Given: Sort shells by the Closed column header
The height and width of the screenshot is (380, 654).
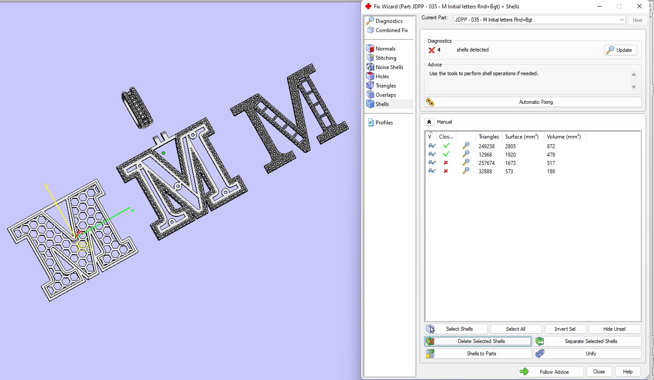Looking at the screenshot, I should pyautogui.click(x=446, y=137).
